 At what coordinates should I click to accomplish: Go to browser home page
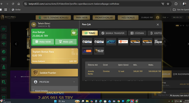(19, 4)
